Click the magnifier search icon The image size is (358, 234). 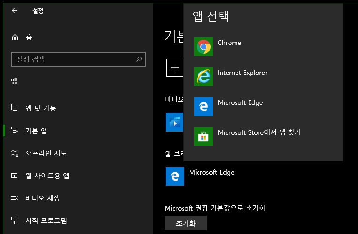coord(139,59)
